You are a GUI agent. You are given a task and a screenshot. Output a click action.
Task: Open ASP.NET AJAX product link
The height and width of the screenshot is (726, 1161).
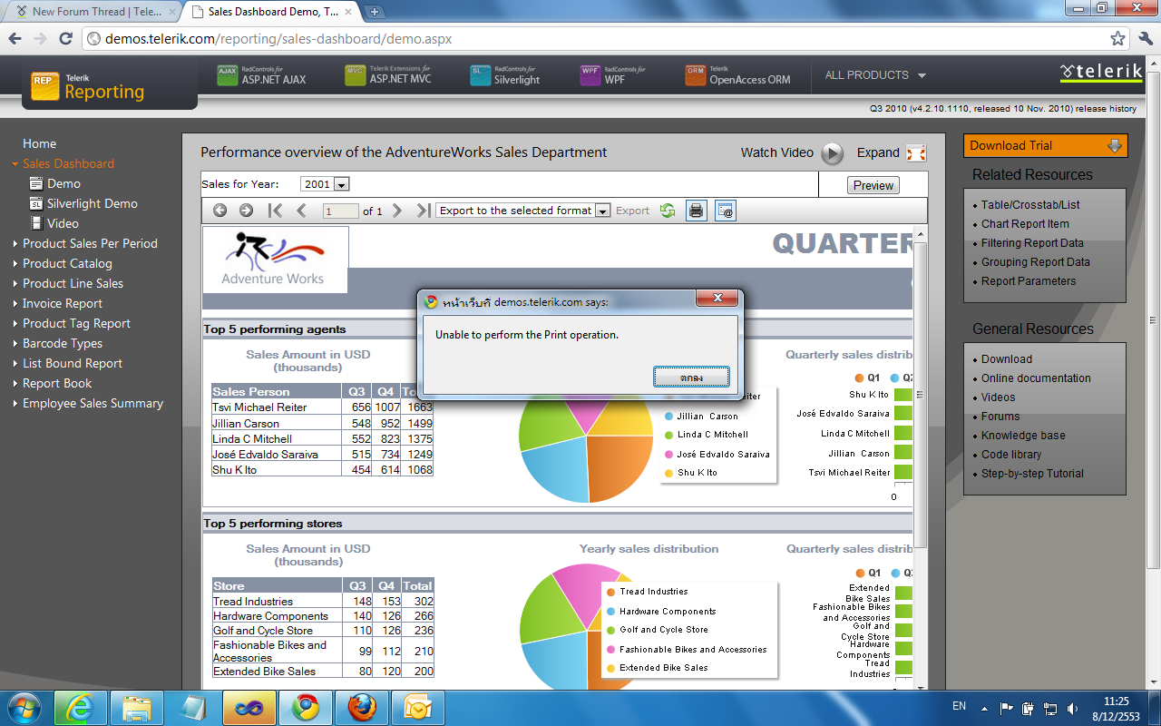pyautogui.click(x=261, y=75)
